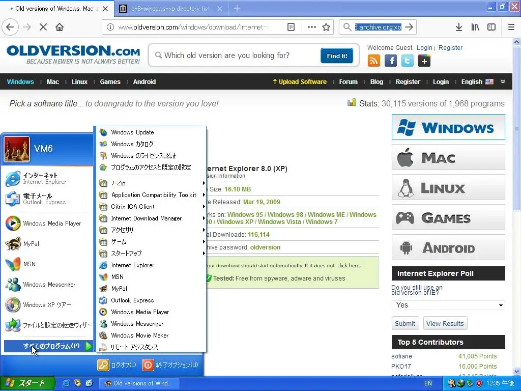Go back with the browser back arrow
The height and width of the screenshot is (391, 521).
10,27
